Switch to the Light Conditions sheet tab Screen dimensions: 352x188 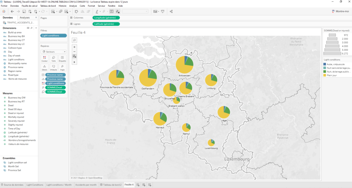click(35, 185)
